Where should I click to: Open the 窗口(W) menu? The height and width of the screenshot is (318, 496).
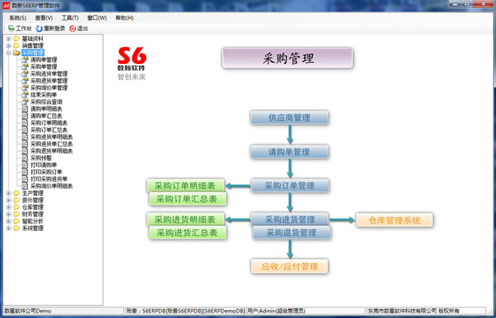[97, 18]
